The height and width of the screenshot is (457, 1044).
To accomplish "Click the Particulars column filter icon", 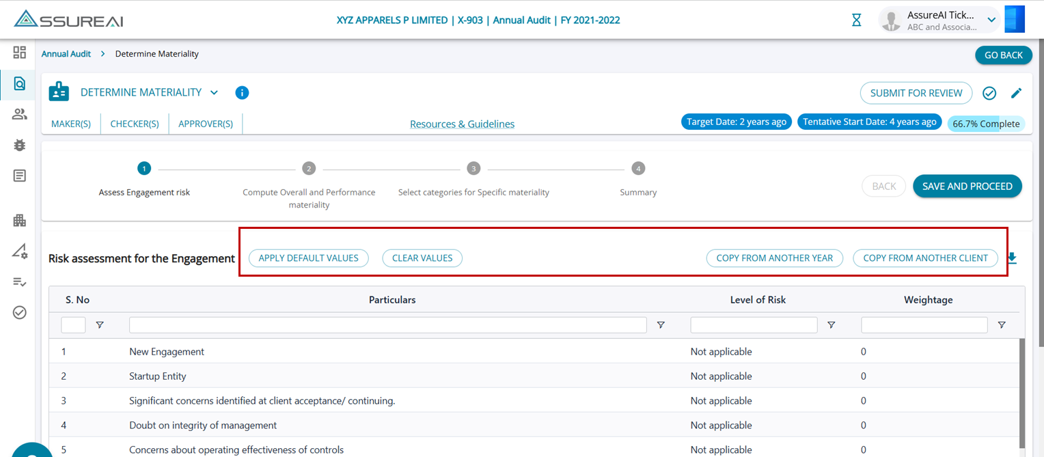I will pyautogui.click(x=661, y=325).
